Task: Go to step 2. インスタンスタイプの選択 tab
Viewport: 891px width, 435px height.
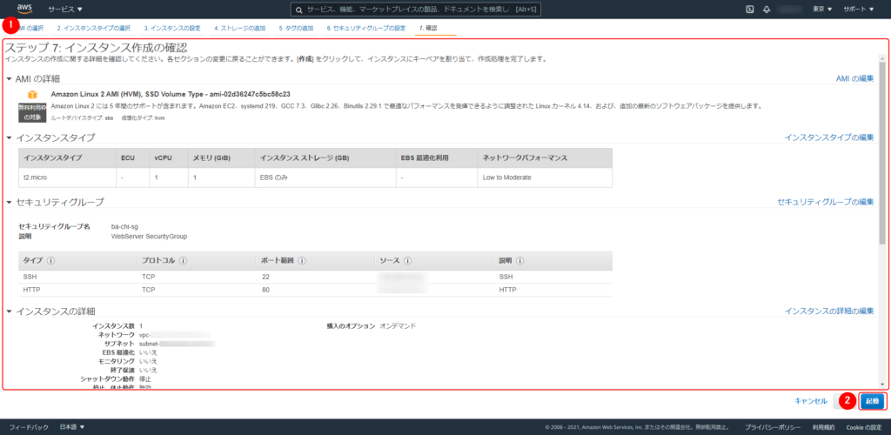Action: point(94,28)
